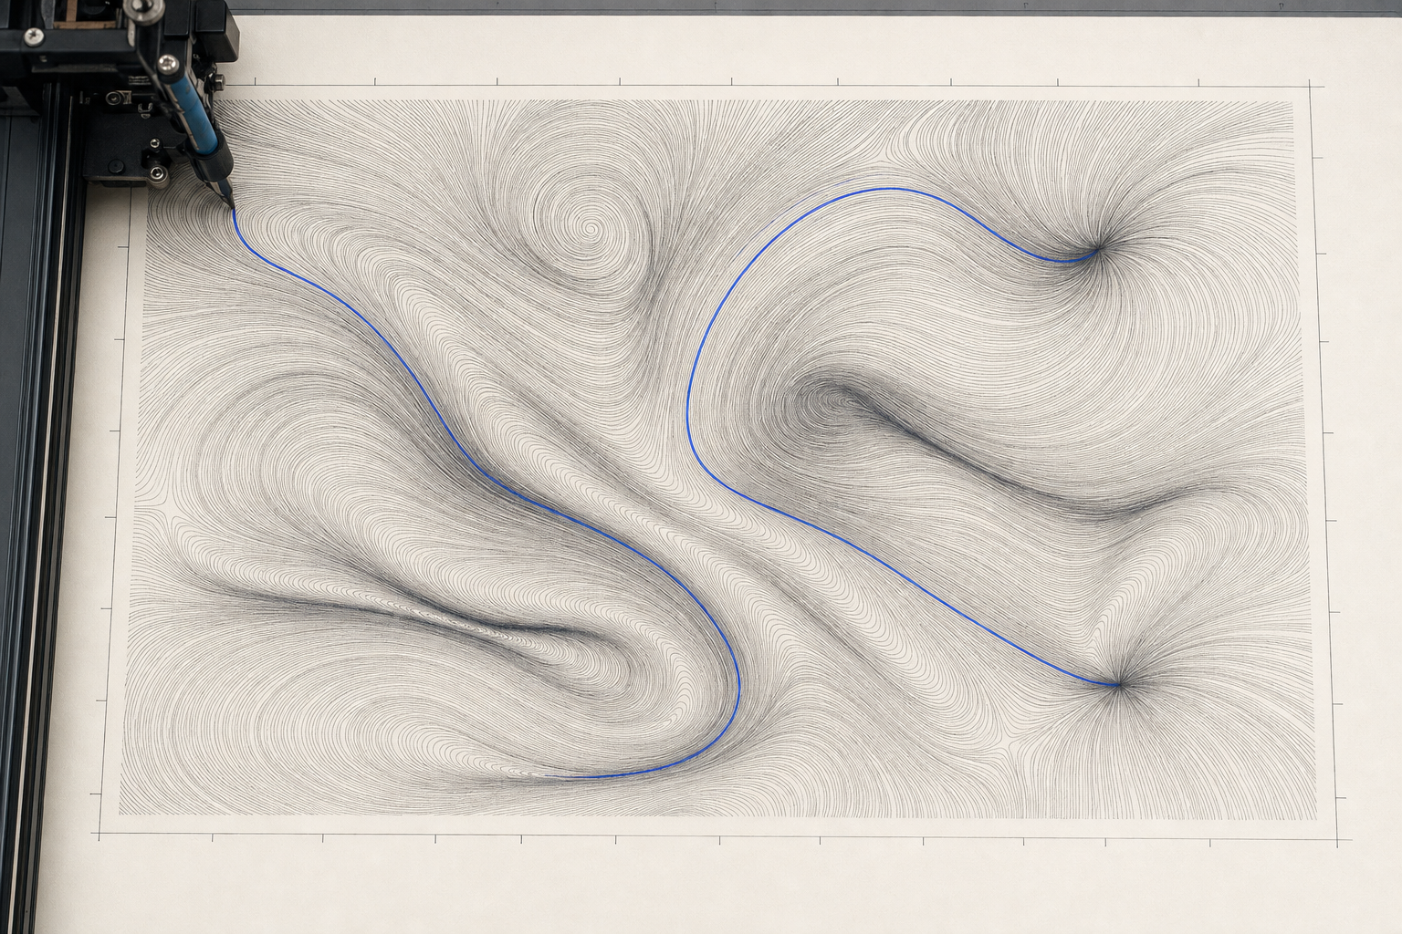Click the upper-right blue line convergence point

(1098, 247)
